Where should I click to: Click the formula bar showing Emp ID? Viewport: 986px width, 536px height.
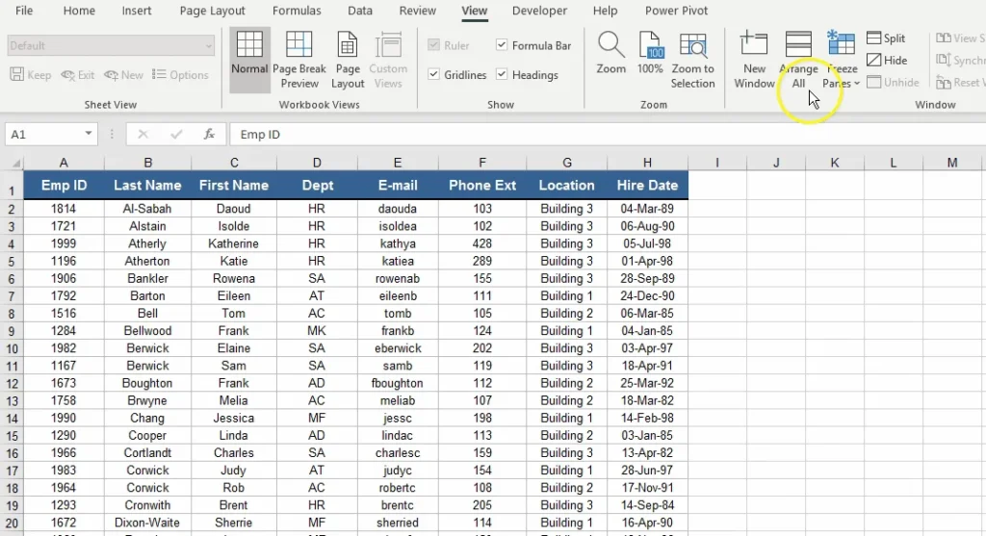point(608,135)
